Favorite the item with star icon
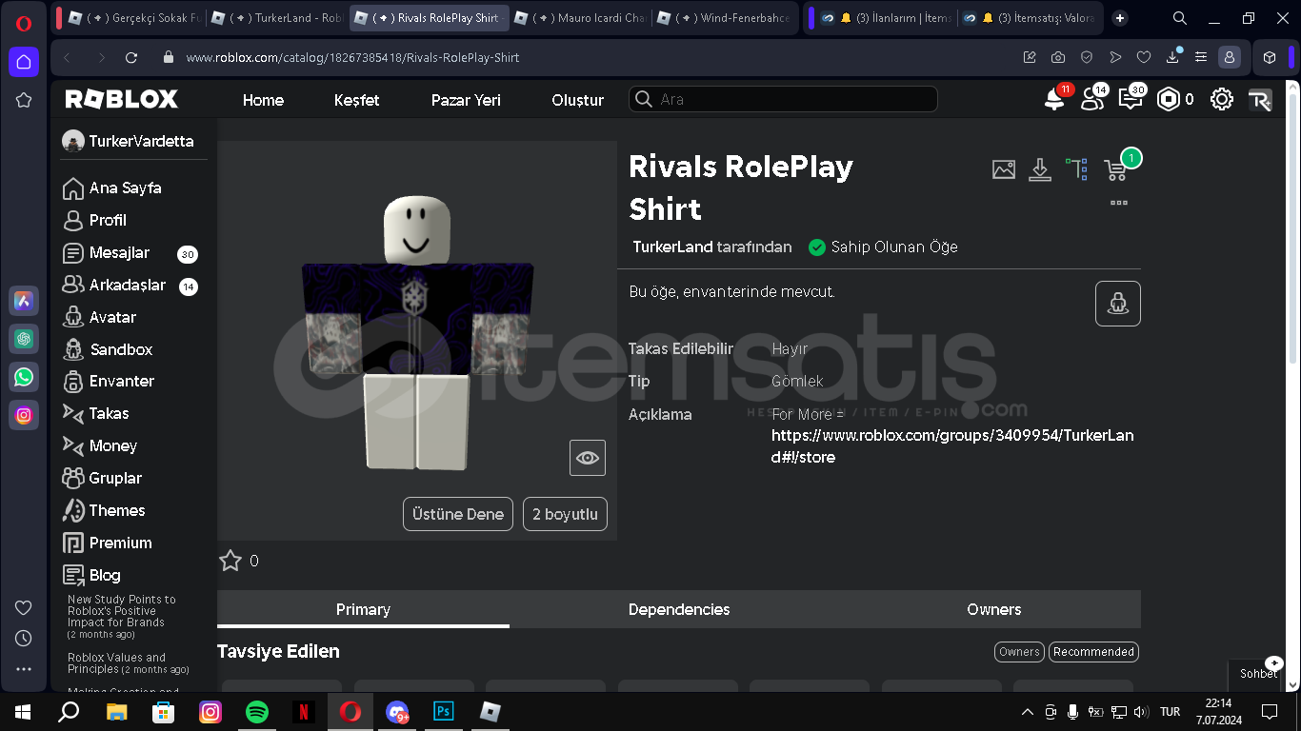Screen dimensions: 1301x731 tap(230, 561)
